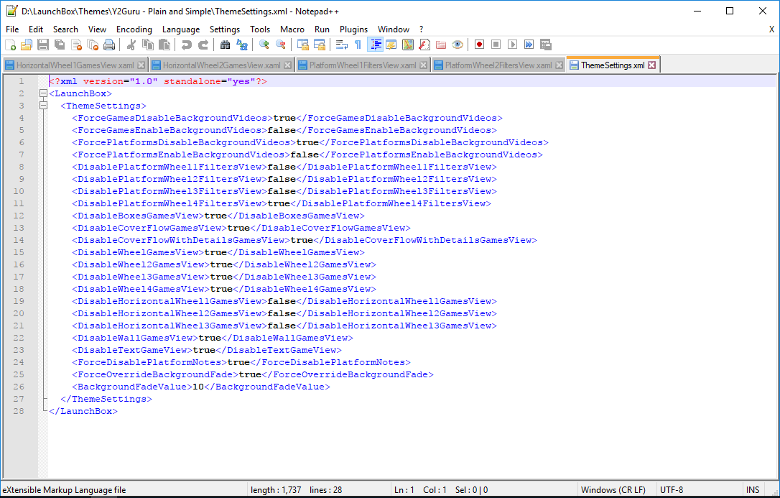This screenshot has height=498, width=780.
Task: Open the Run menu
Action: (x=322, y=29)
